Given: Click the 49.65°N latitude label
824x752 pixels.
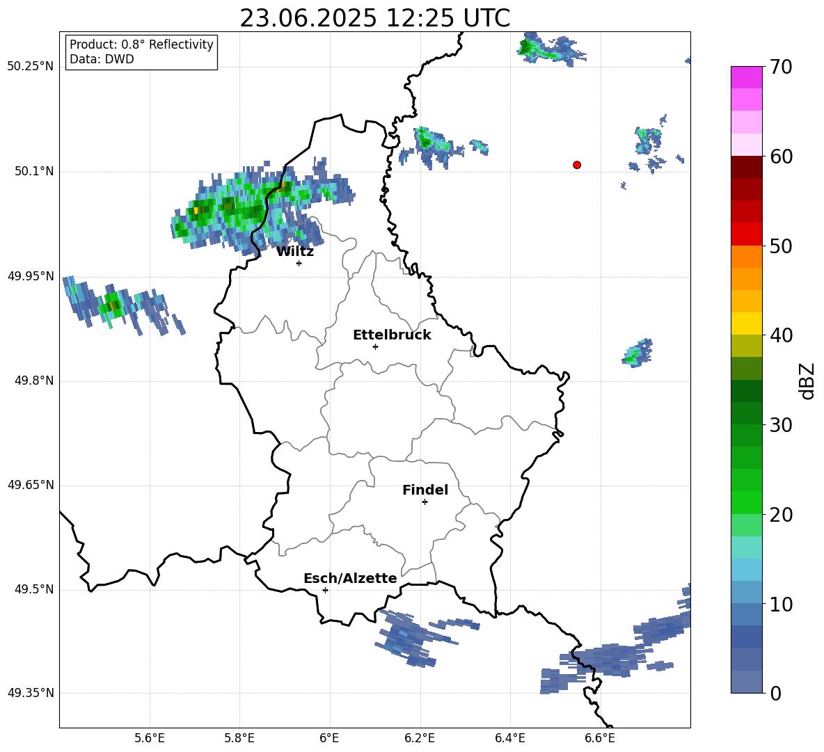Looking at the screenshot, I should pos(31,485).
